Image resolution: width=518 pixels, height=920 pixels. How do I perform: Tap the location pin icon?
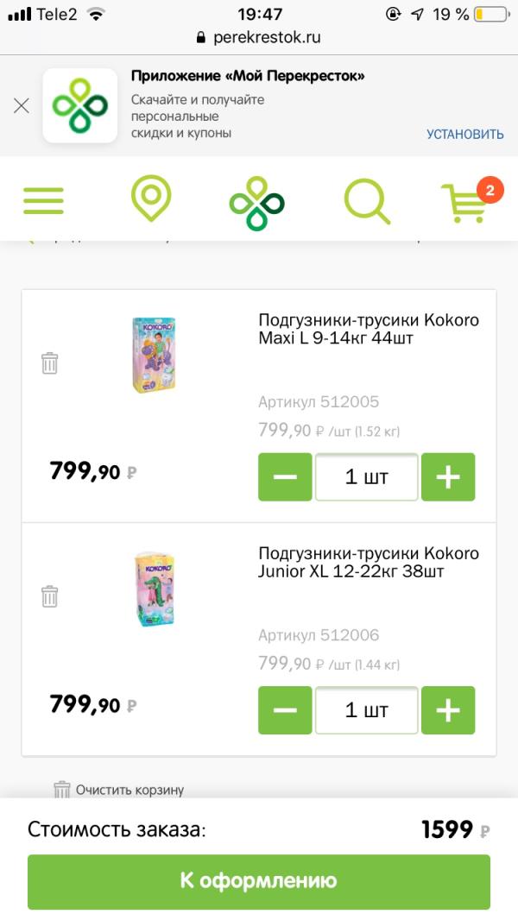151,199
